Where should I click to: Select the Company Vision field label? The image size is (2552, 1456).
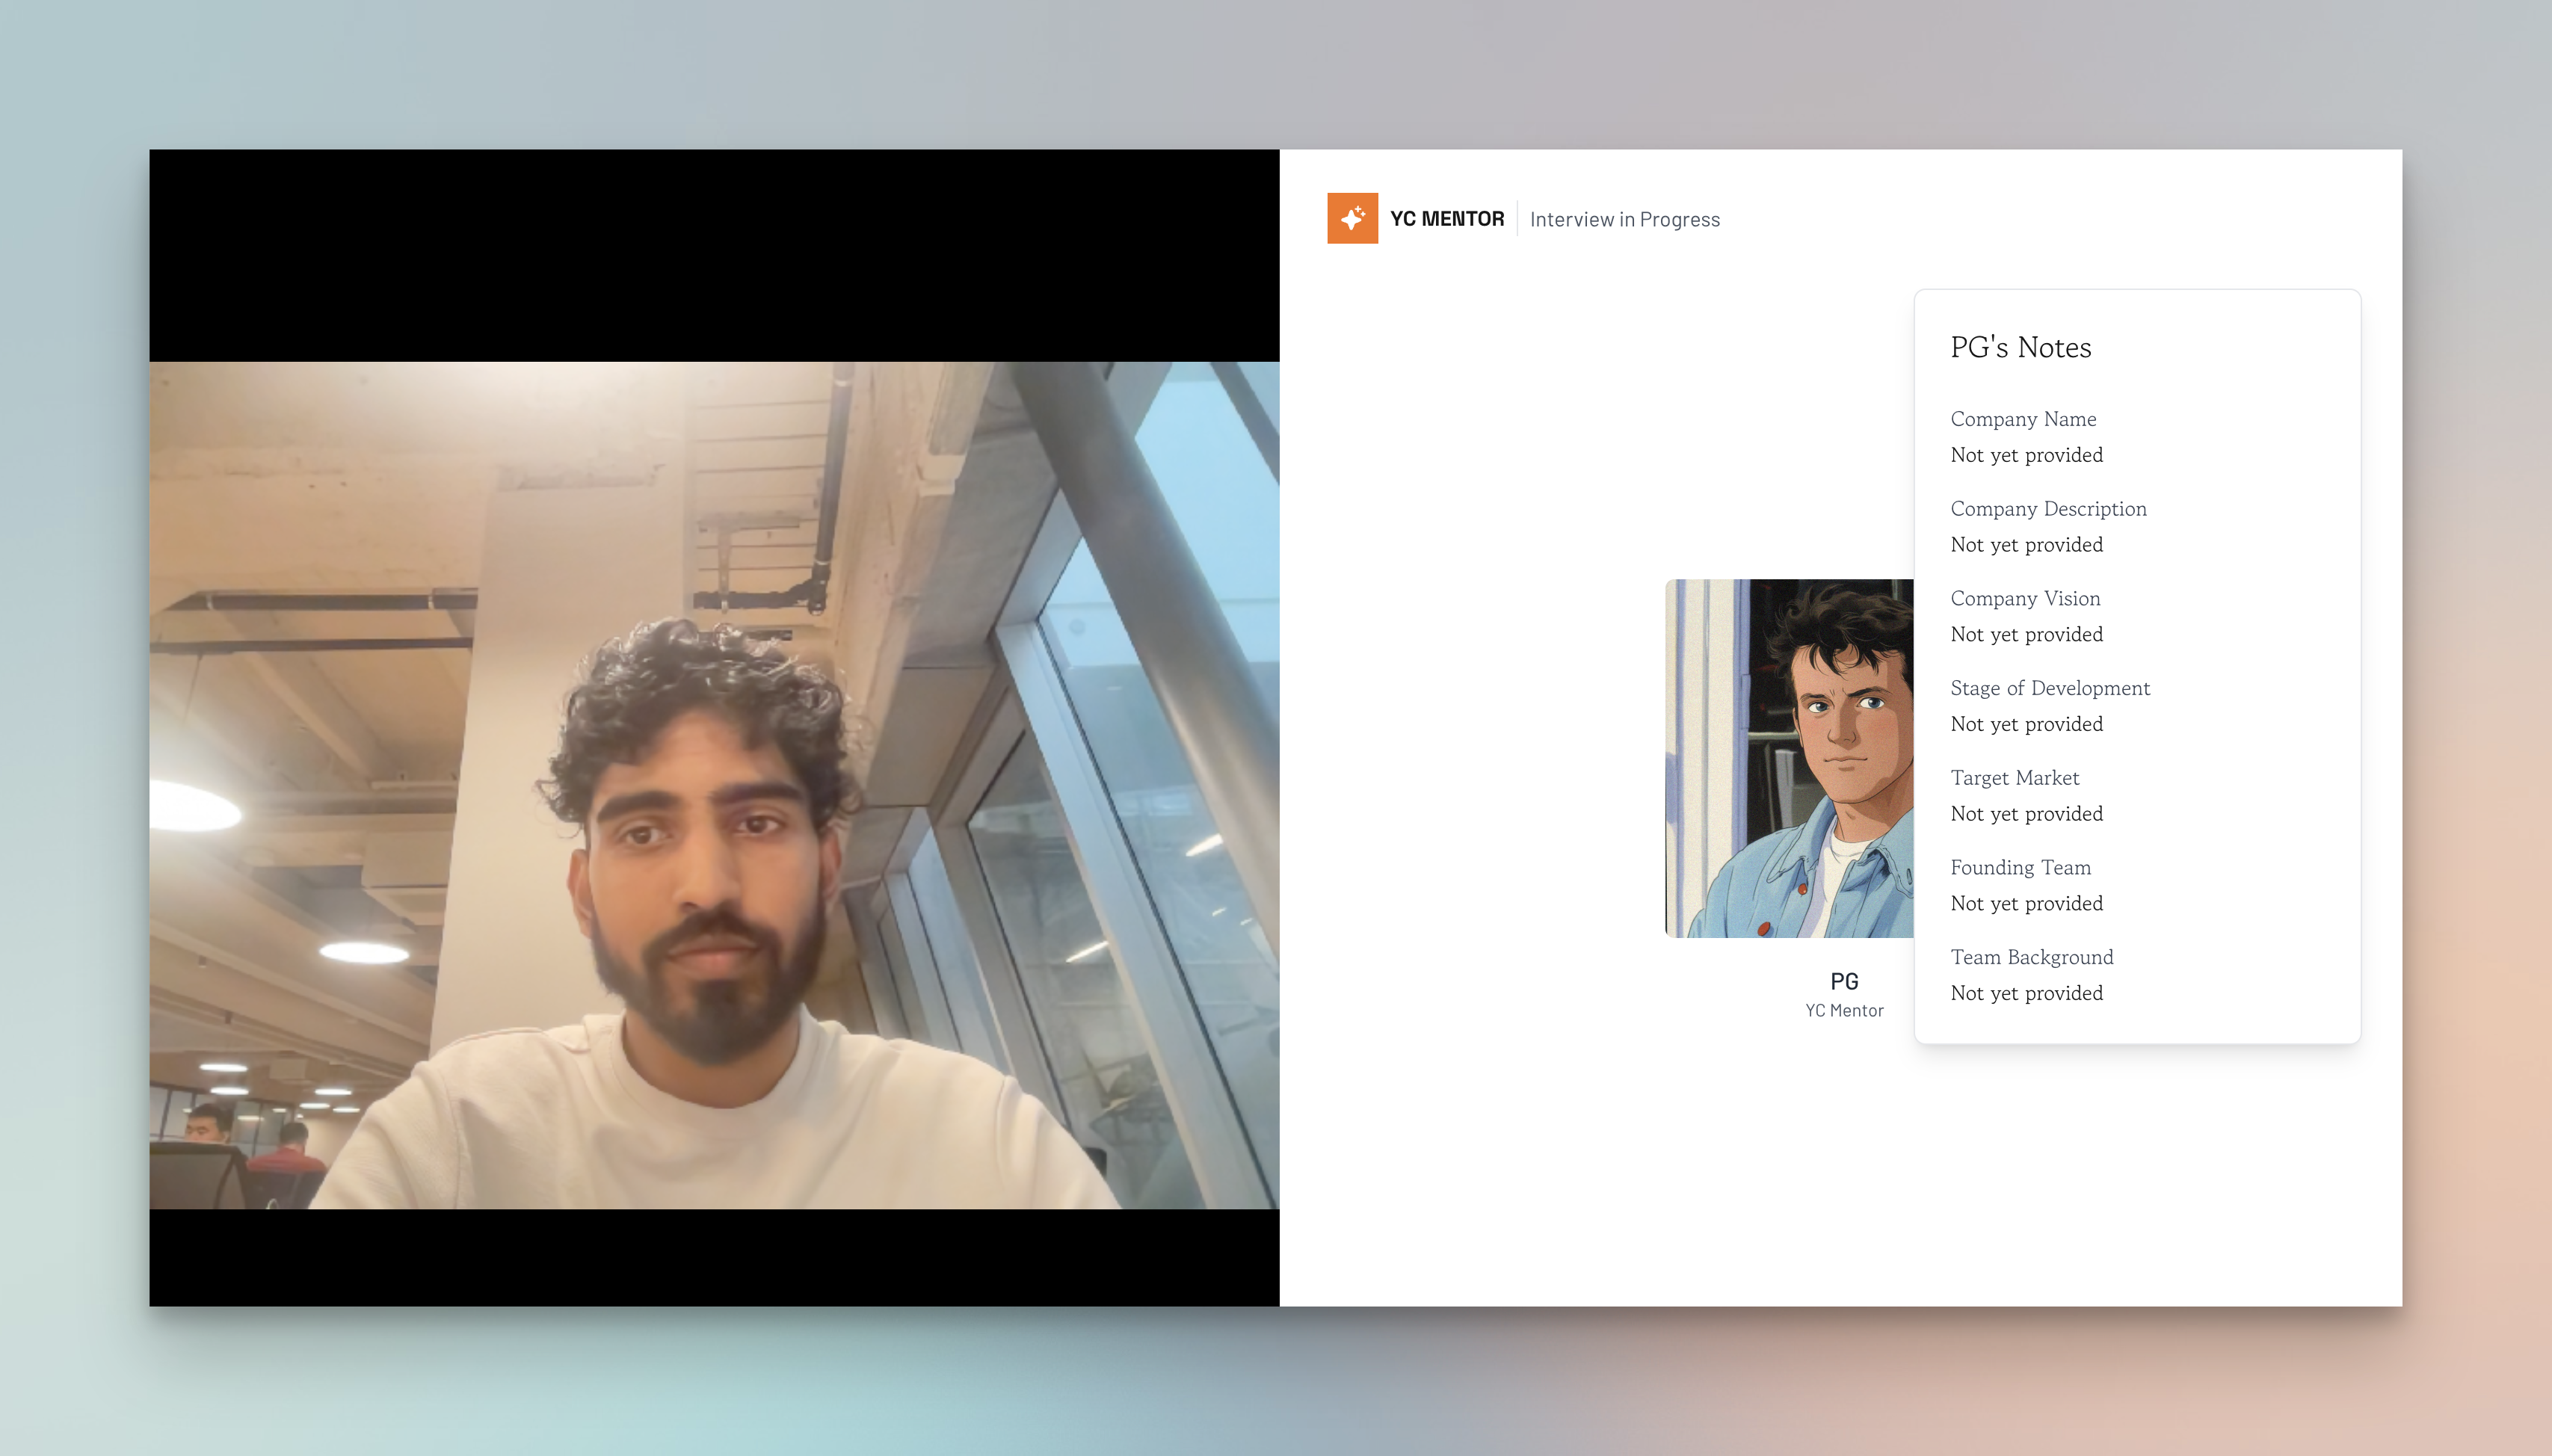(x=2024, y=598)
